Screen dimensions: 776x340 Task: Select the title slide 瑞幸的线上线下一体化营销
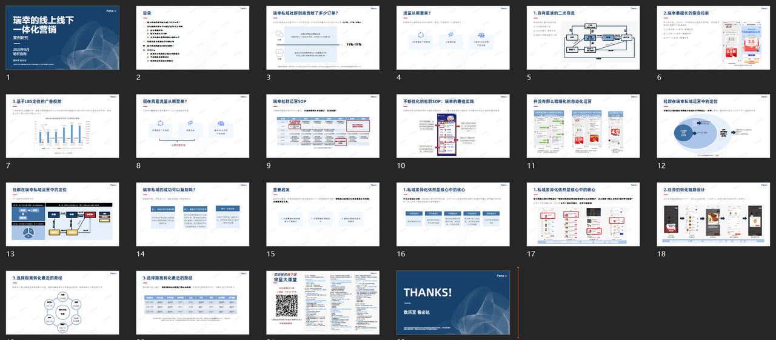[61, 38]
